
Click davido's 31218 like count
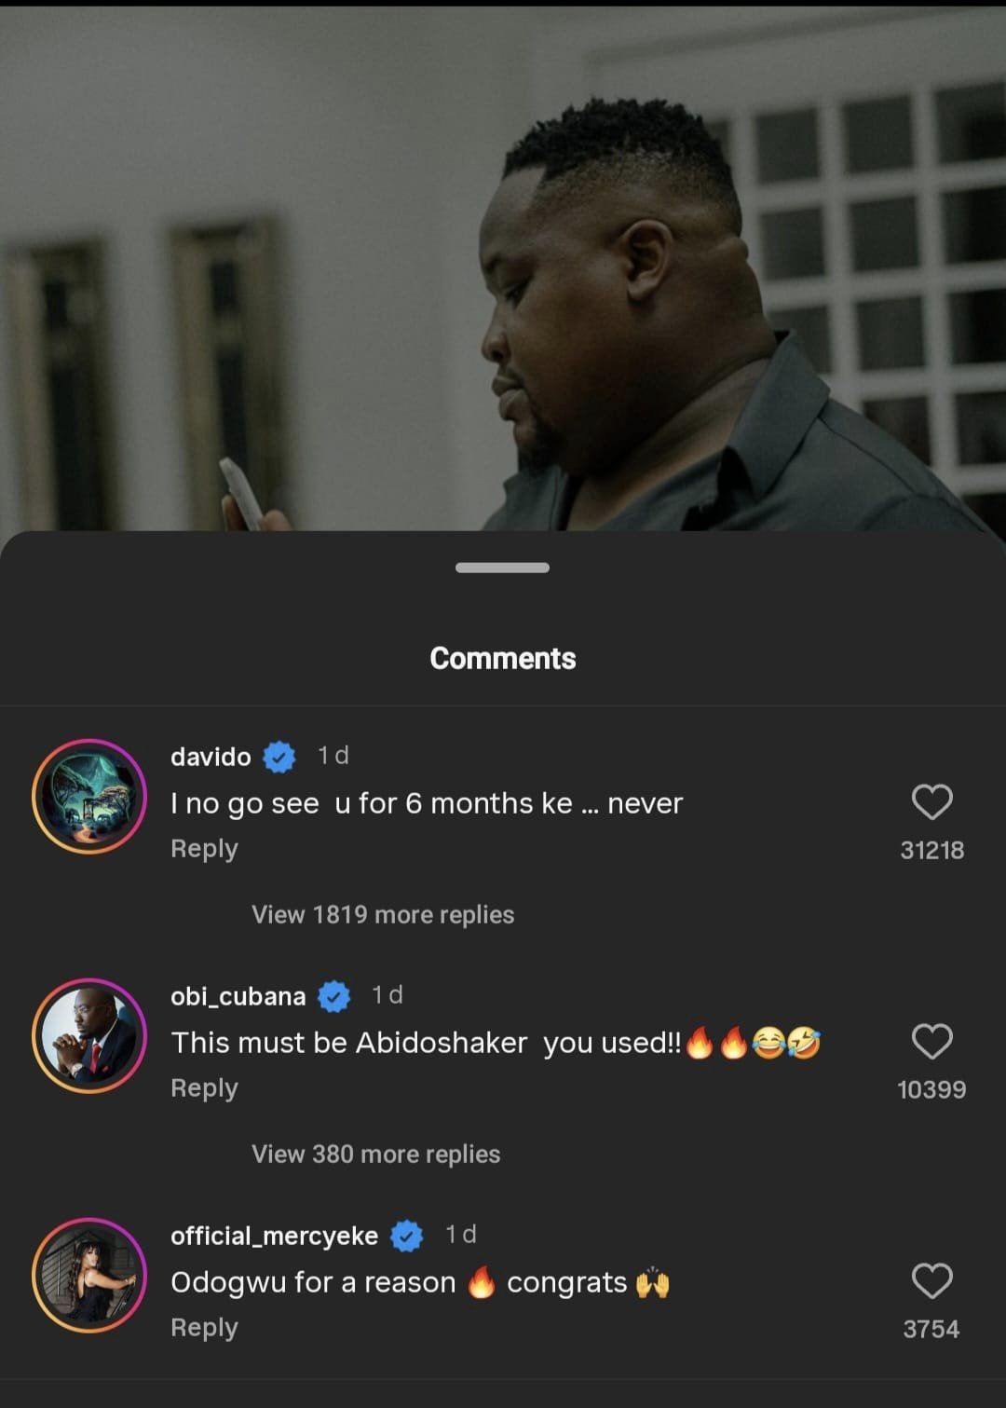click(932, 850)
